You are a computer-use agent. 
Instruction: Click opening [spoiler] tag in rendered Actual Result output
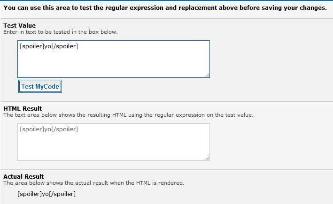pyautogui.click(x=30, y=194)
